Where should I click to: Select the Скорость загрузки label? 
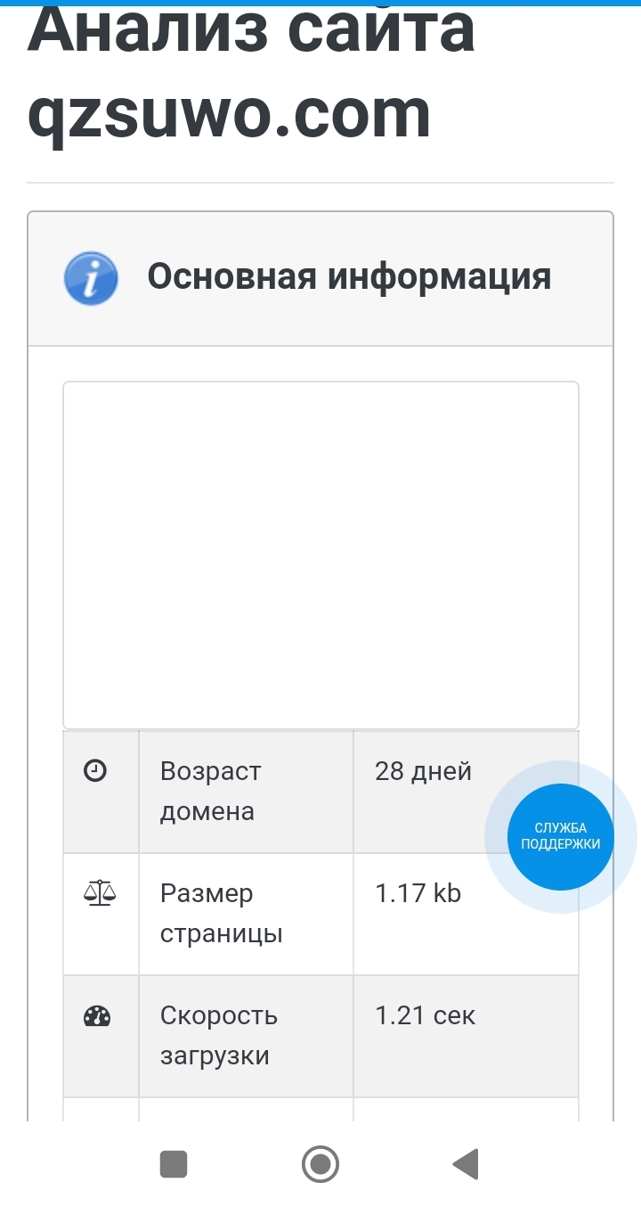219,1035
